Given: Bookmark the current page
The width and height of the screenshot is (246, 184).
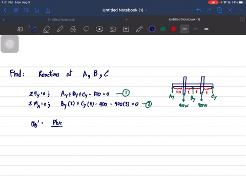Looking at the screenshot, I should (37, 10).
